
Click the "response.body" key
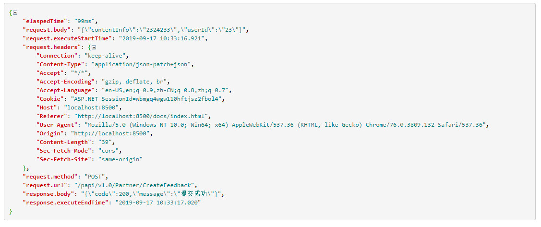pos(48,194)
